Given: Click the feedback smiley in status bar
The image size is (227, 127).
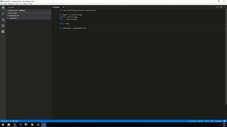Looking at the screenshot, I should [224, 121].
